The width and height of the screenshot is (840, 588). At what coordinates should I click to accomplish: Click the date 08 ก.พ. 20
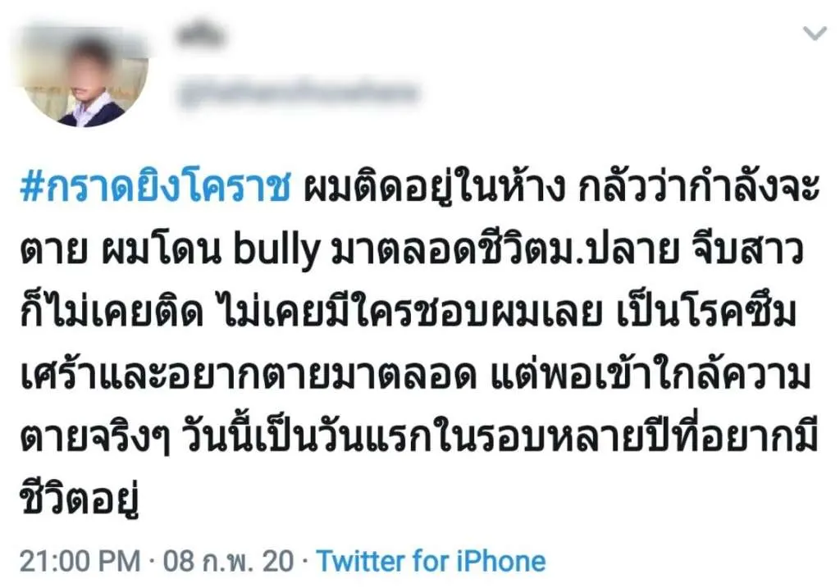[228, 561]
